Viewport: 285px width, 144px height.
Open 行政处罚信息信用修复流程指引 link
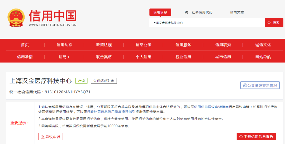click(x=111, y=112)
